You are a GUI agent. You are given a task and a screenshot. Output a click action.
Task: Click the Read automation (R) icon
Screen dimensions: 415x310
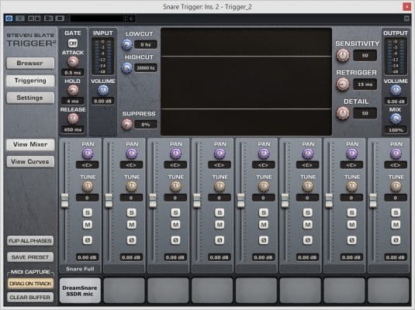(31, 19)
